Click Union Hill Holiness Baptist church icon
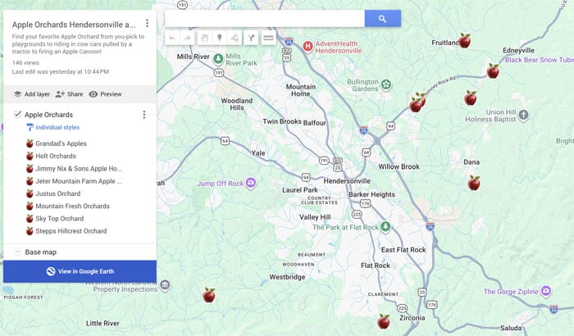Image resolution: width=574 pixels, height=336 pixels. pyautogui.click(x=524, y=116)
